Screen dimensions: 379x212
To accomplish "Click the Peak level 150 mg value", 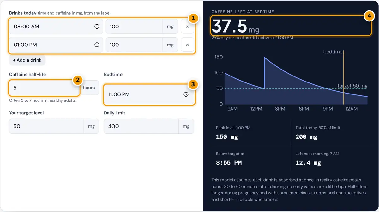I will pyautogui.click(x=227, y=137).
